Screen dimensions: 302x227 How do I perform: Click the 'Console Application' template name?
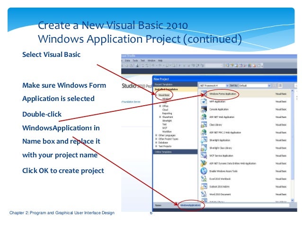tap(219, 109)
